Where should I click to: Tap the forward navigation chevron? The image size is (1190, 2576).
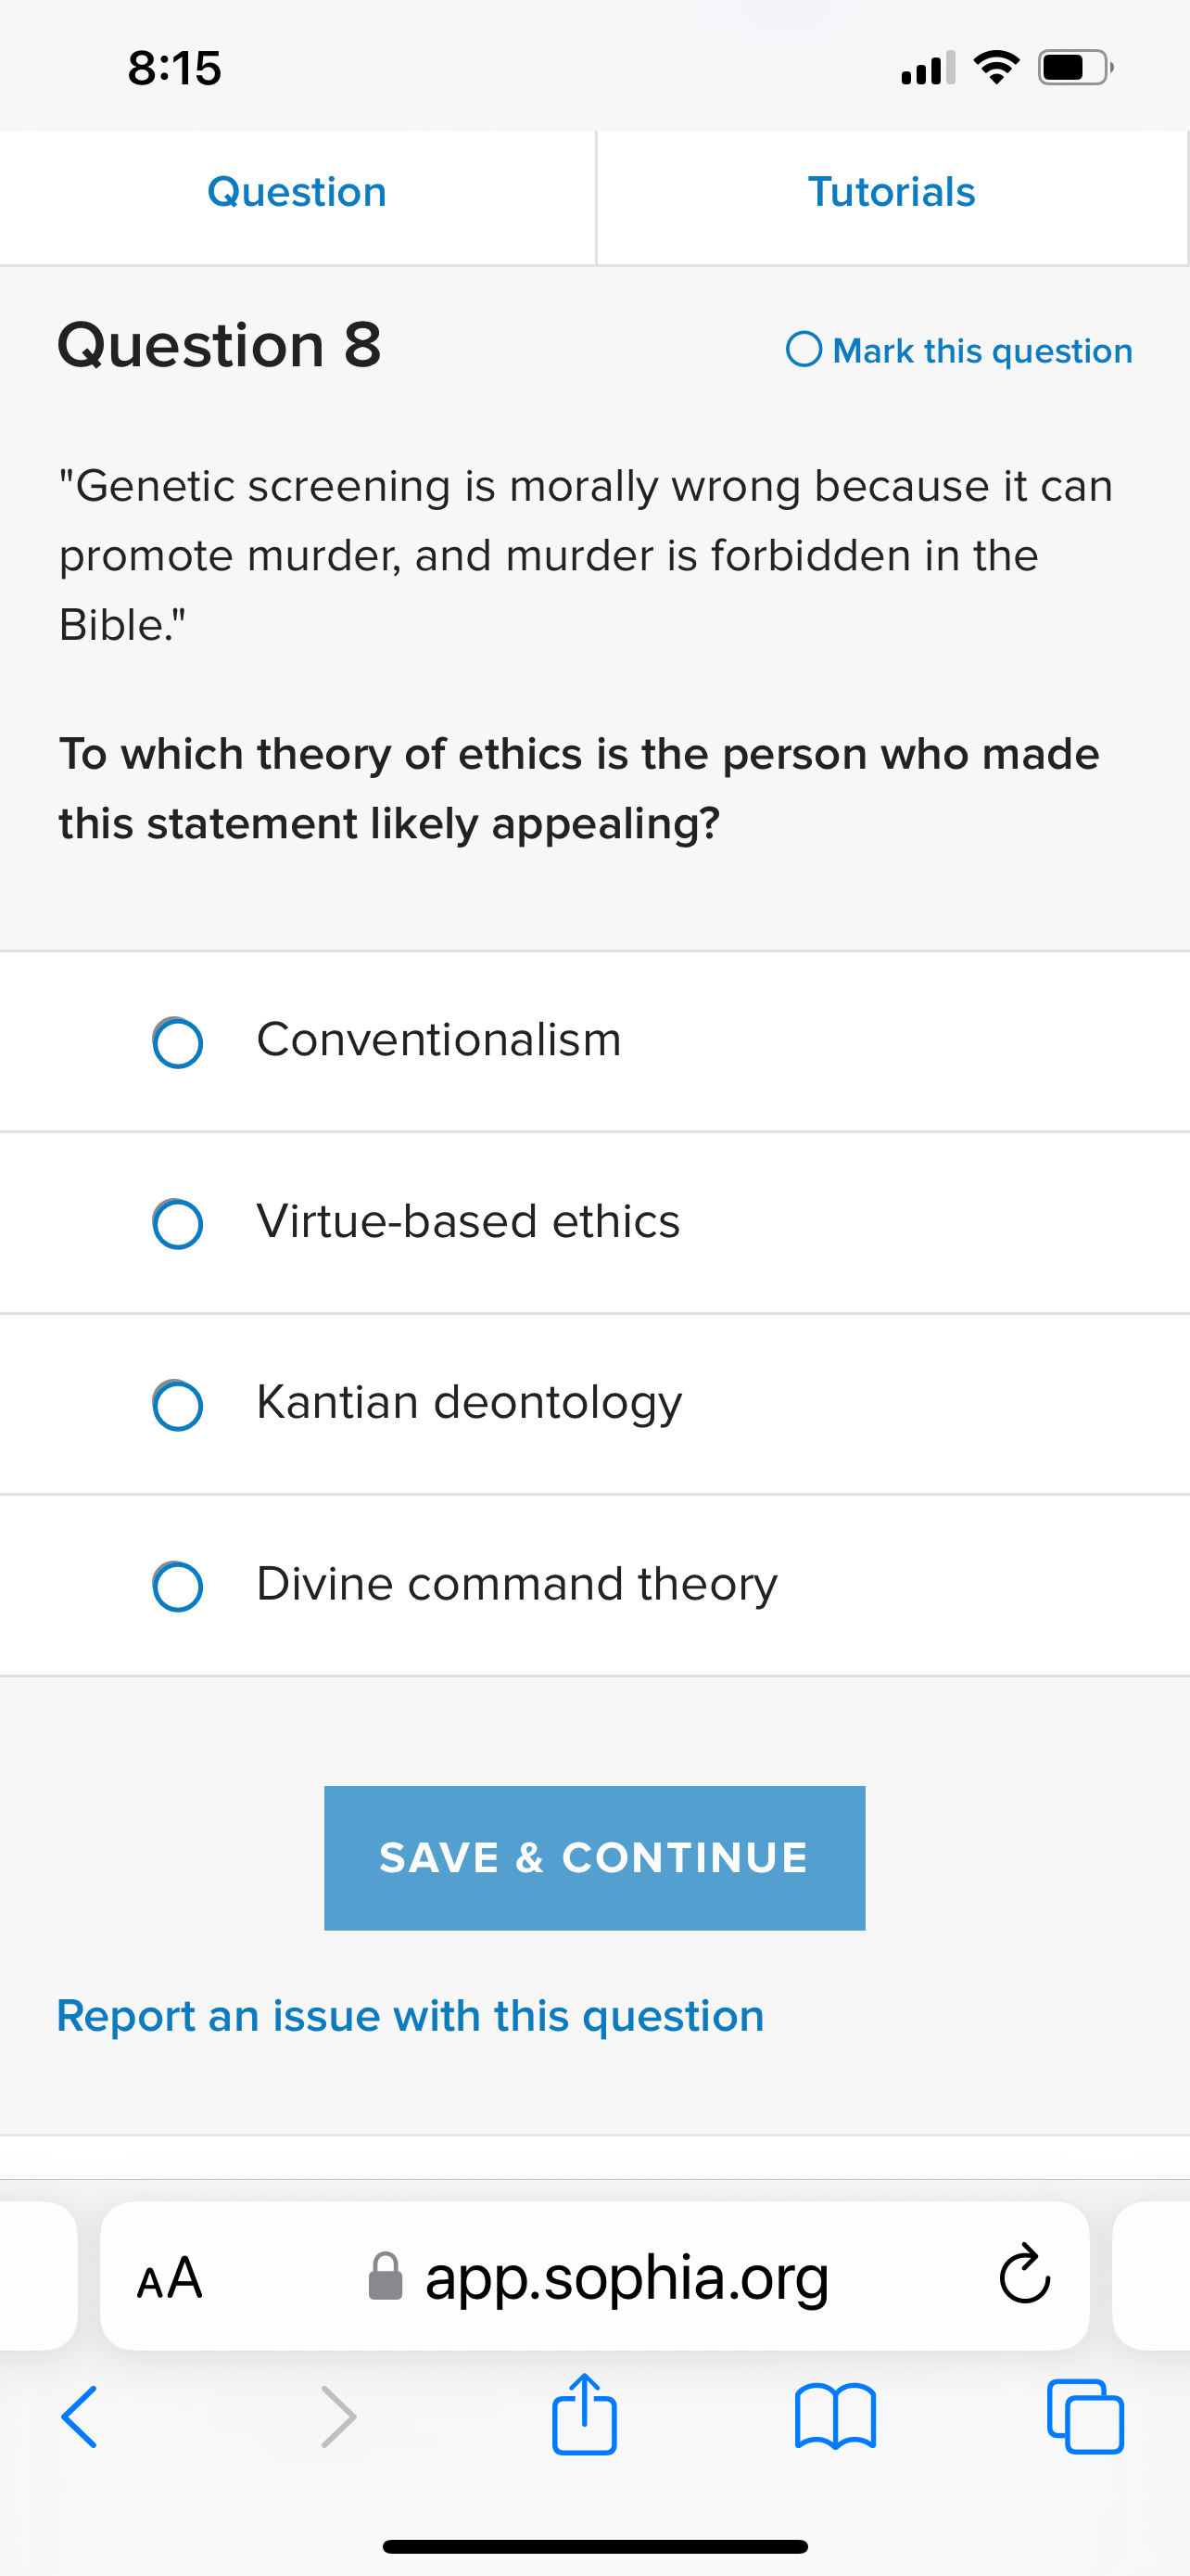click(x=336, y=2417)
